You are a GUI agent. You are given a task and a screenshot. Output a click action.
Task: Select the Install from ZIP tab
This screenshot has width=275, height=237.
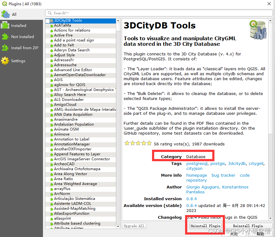click(21, 48)
